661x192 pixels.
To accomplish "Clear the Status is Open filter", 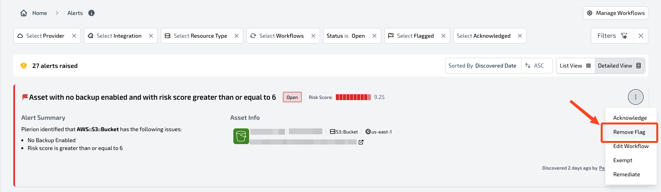I will (374, 36).
